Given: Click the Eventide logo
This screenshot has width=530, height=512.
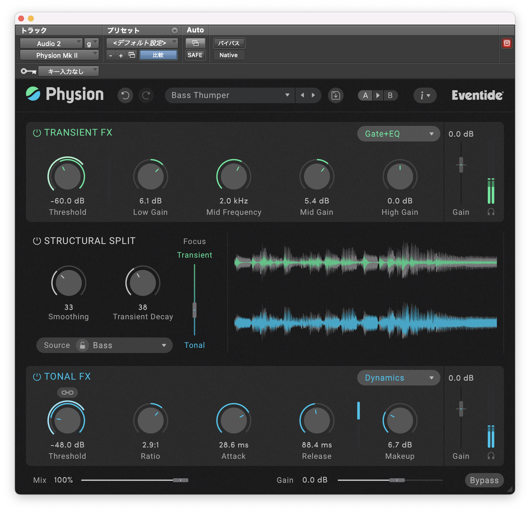Looking at the screenshot, I should [x=478, y=95].
